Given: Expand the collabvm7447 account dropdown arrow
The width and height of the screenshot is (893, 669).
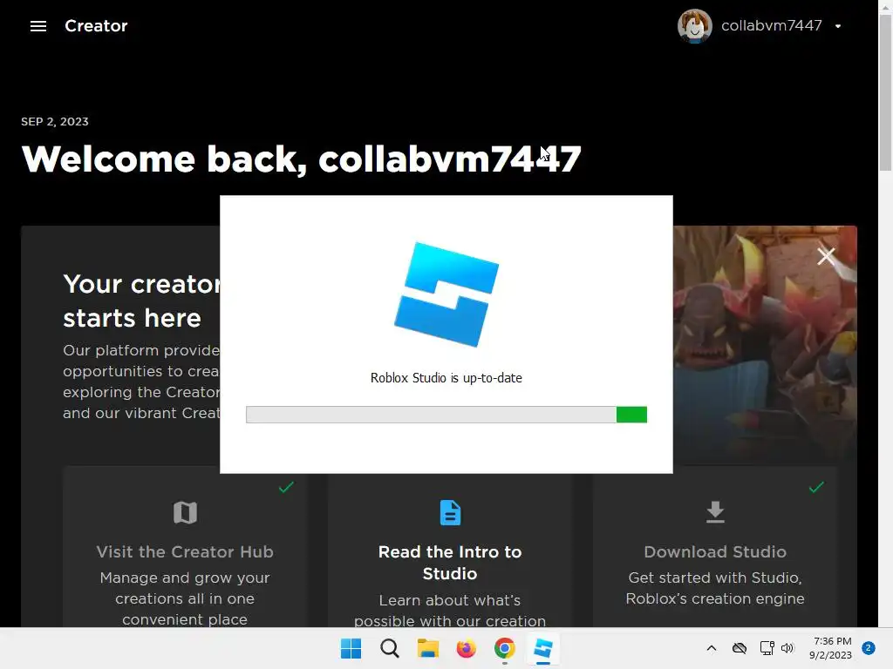Looking at the screenshot, I should pyautogui.click(x=838, y=26).
